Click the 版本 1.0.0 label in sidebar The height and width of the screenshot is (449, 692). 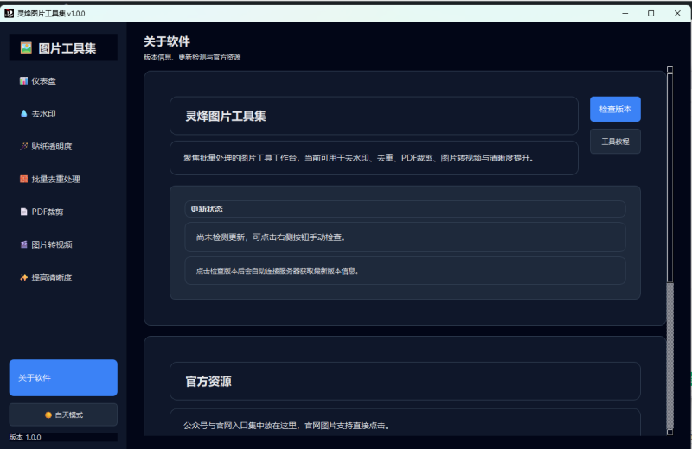[25, 437]
